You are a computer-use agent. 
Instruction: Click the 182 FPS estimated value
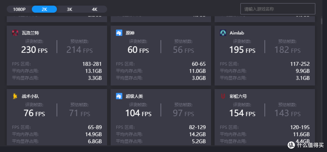[x=287, y=50]
